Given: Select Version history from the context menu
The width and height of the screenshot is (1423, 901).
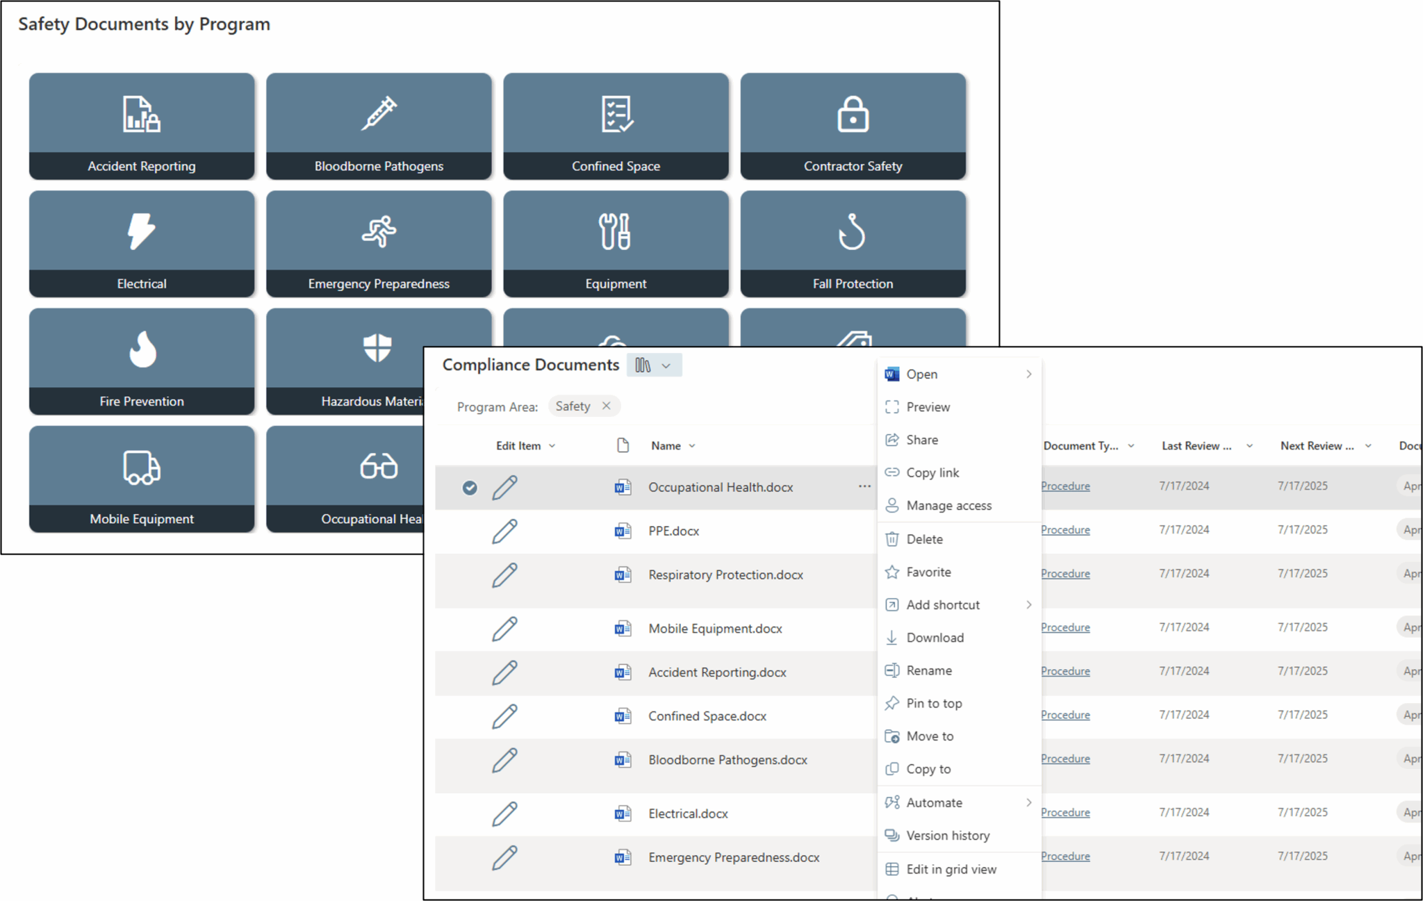Looking at the screenshot, I should (947, 835).
